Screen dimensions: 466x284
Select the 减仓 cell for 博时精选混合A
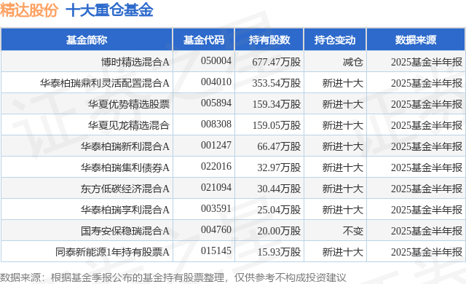pos(352,62)
